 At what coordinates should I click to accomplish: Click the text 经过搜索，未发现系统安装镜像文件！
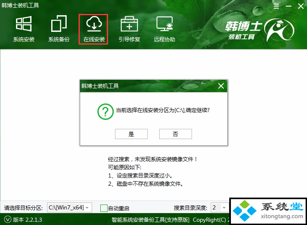[153, 159]
